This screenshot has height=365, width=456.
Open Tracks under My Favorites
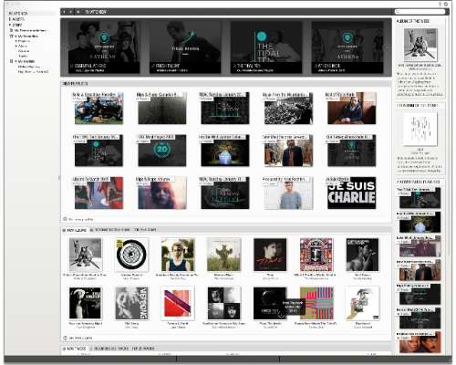(23, 56)
